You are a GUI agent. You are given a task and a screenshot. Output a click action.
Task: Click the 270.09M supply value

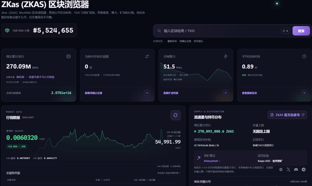click(18, 66)
